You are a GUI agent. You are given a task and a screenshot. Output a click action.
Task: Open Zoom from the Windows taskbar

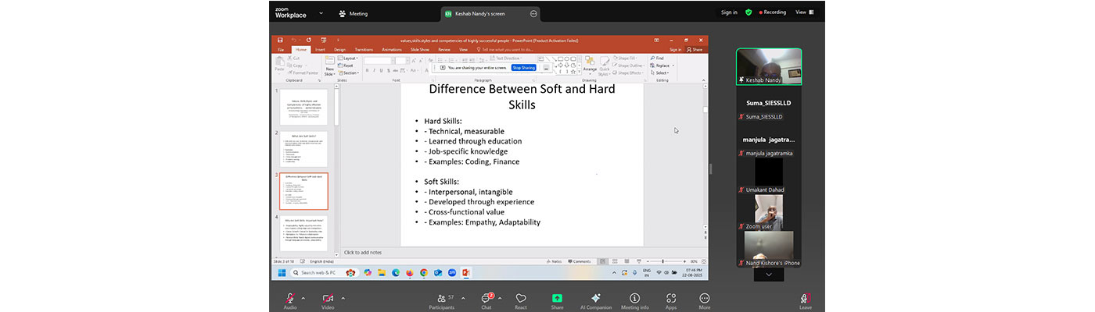pyautogui.click(x=452, y=273)
